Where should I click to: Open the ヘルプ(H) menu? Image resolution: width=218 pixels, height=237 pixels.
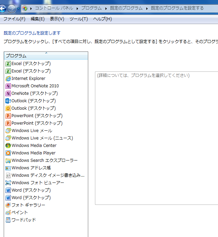click(x=102, y=19)
